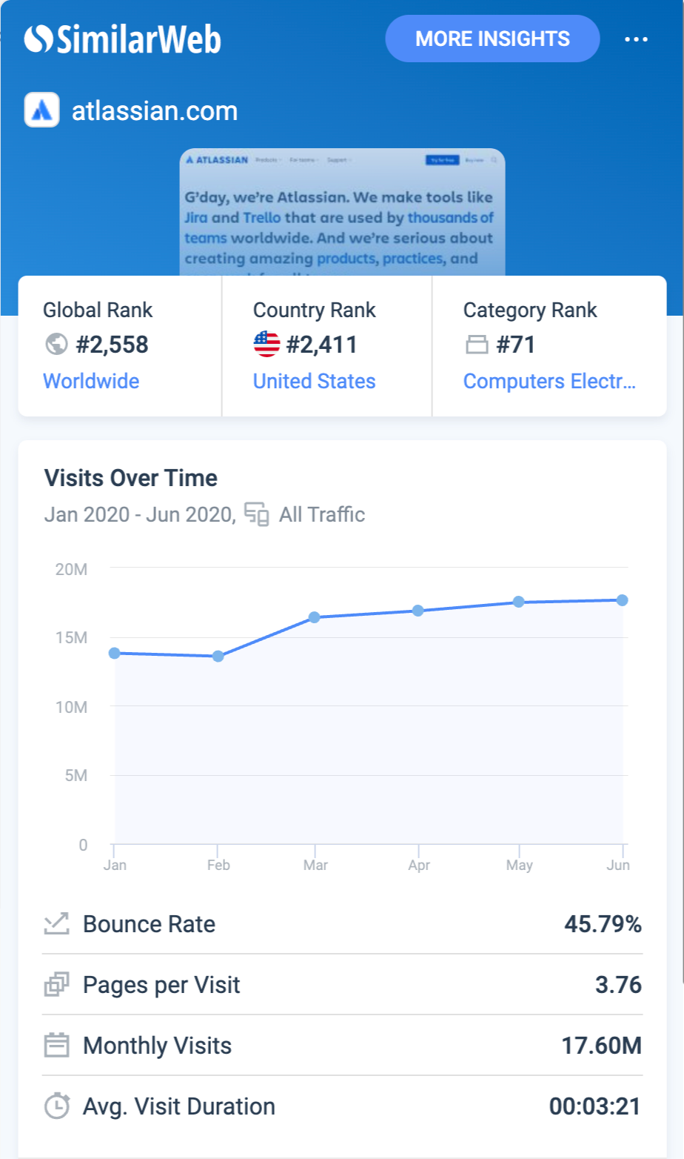Click the atlassian.com domain name
Viewport: 684px width, 1159px height.
pos(155,110)
